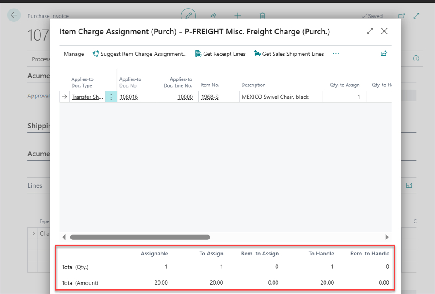The image size is (435, 294).
Task: Click the horizontal scrollbar thumb
Action: [x=140, y=237]
